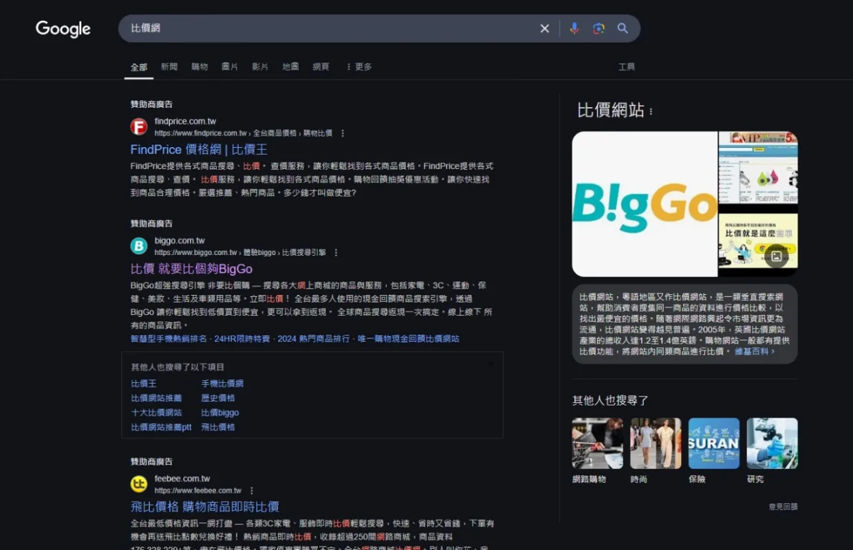853x550 pixels.
Task: Expand the 更多 search filters menu
Action: coord(358,67)
